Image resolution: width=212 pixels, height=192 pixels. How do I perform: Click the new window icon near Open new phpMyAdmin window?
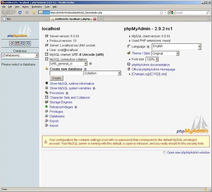pos(165,152)
